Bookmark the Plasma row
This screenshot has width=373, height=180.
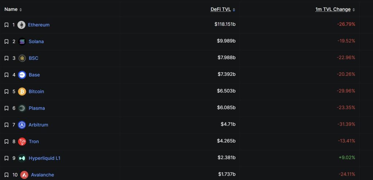6,108
